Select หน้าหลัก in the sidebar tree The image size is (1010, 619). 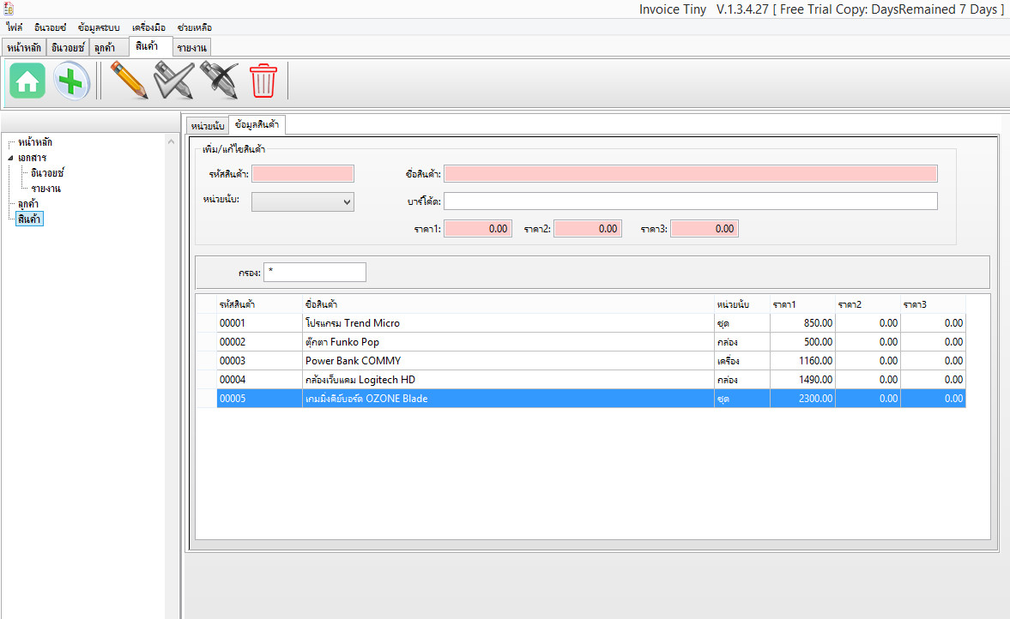point(35,142)
